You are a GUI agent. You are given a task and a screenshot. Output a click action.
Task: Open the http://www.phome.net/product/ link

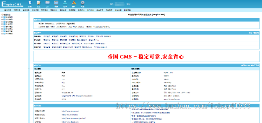(x=74, y=118)
